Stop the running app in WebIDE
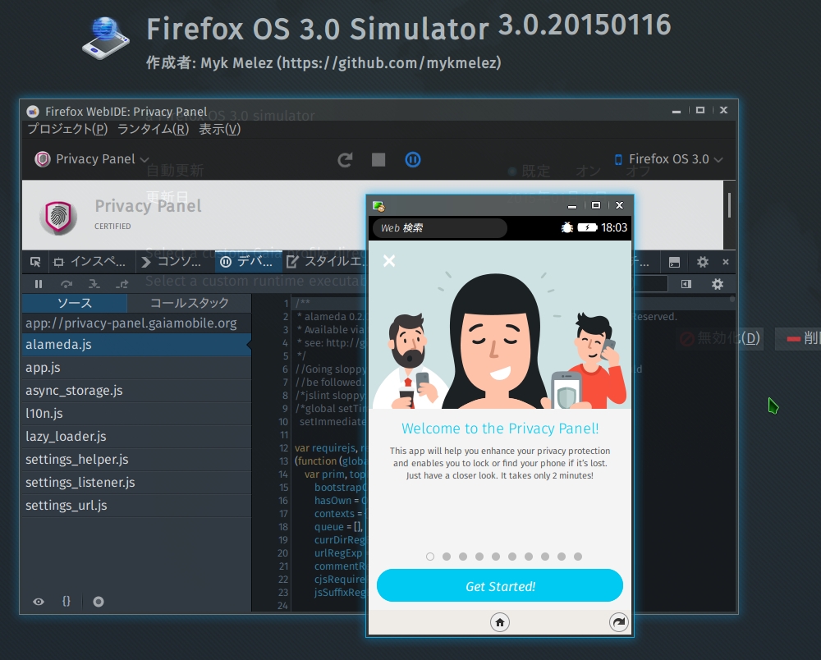Screen dimensions: 821x660 (378, 159)
